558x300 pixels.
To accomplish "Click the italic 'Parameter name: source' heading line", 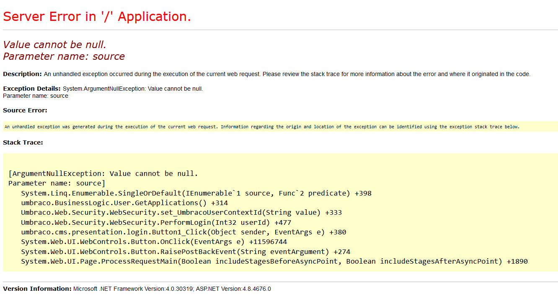I will (x=64, y=56).
